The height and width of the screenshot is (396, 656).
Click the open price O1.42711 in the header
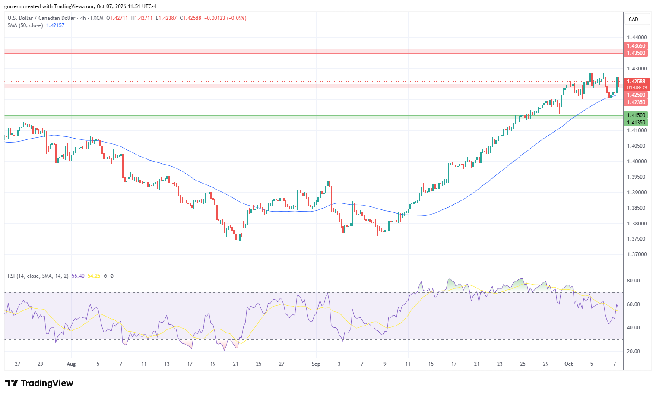click(x=117, y=18)
